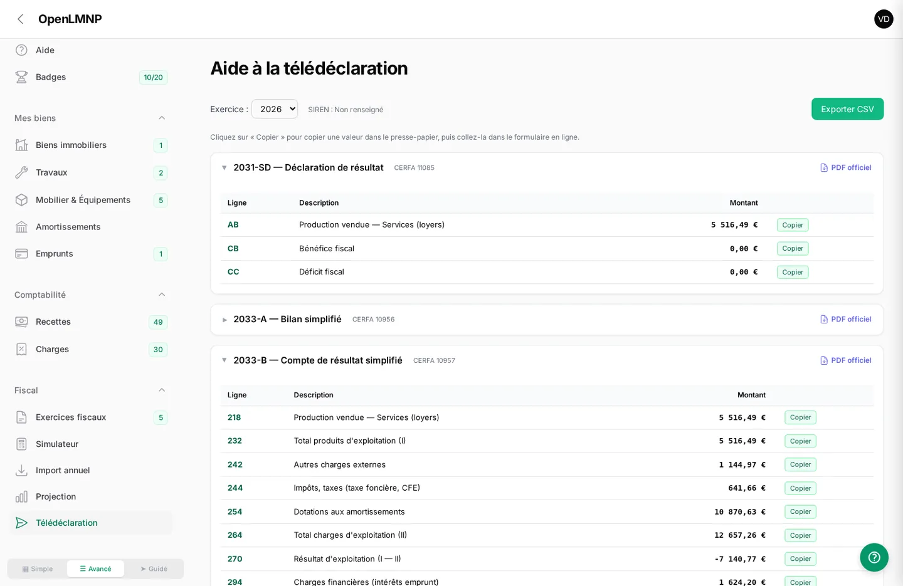Click the Amortissements bank icon

point(21,227)
